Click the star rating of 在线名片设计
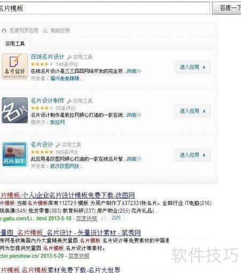 tap(42, 64)
